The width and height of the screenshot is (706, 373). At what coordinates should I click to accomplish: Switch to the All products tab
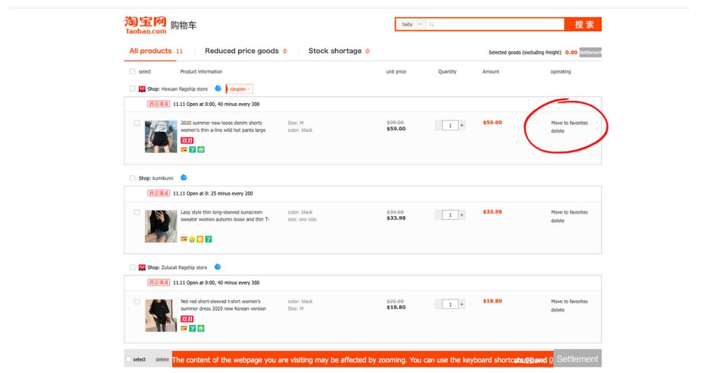[156, 51]
